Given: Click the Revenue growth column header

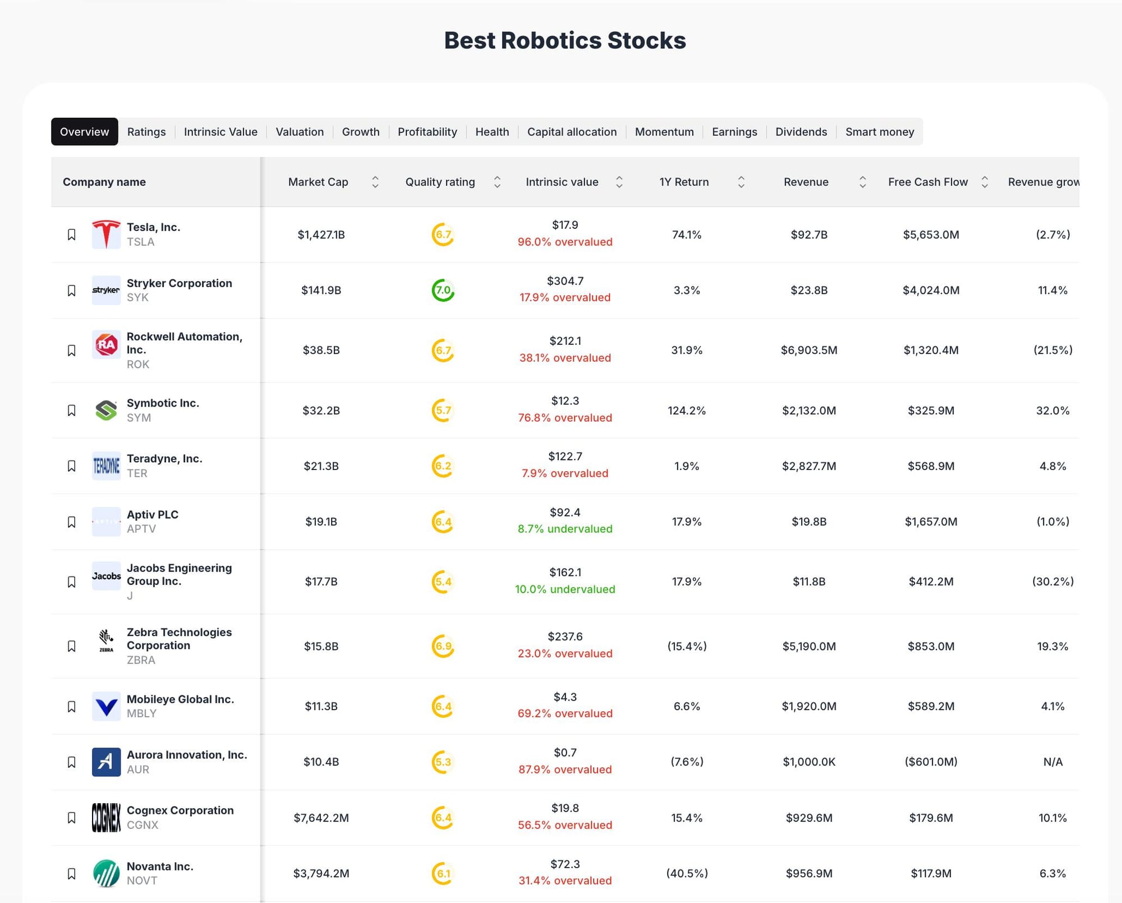Looking at the screenshot, I should tap(1042, 182).
